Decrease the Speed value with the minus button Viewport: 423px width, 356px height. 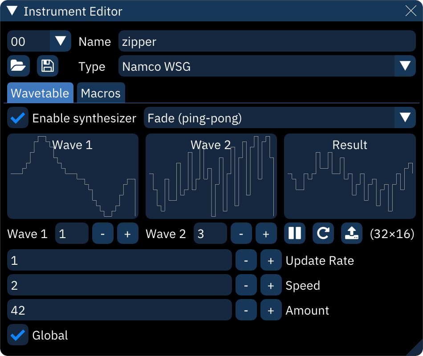(x=246, y=285)
